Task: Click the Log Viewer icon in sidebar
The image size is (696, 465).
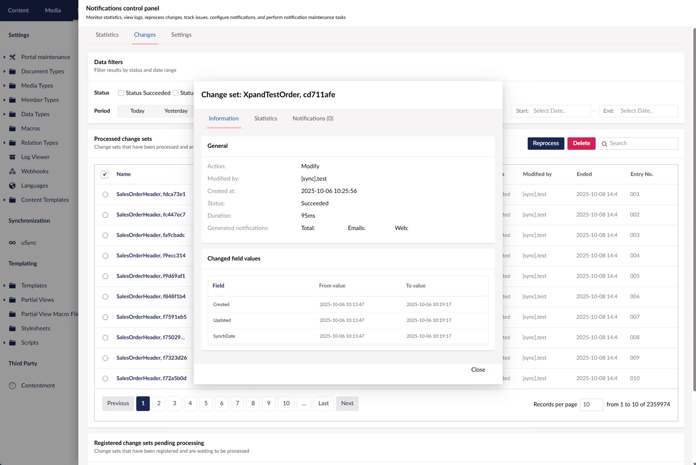Action: [x=12, y=157]
